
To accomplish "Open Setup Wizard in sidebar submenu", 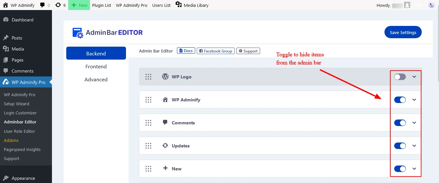I will [x=17, y=104].
